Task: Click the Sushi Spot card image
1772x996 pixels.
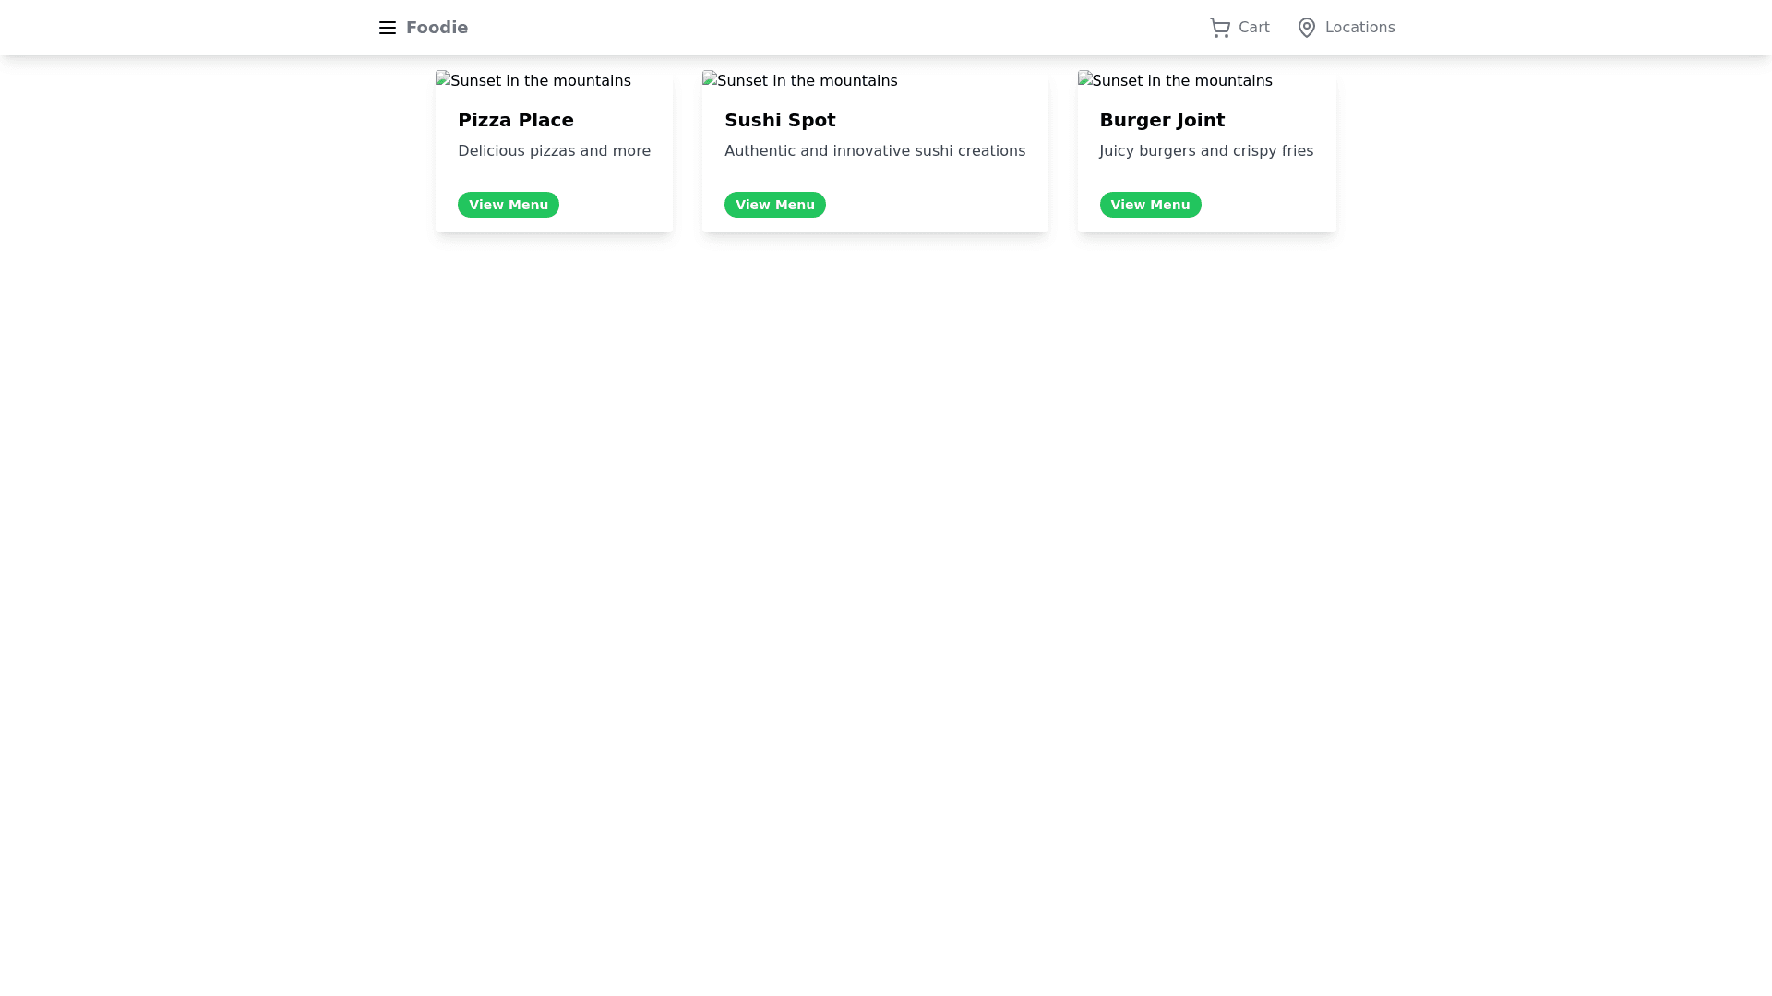Action: click(x=799, y=81)
